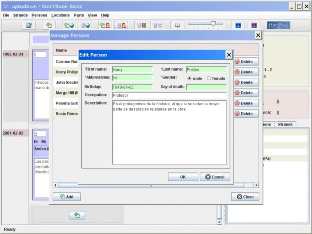Select the male gender radio button
The width and height of the screenshot is (312, 234).
coord(190,78)
